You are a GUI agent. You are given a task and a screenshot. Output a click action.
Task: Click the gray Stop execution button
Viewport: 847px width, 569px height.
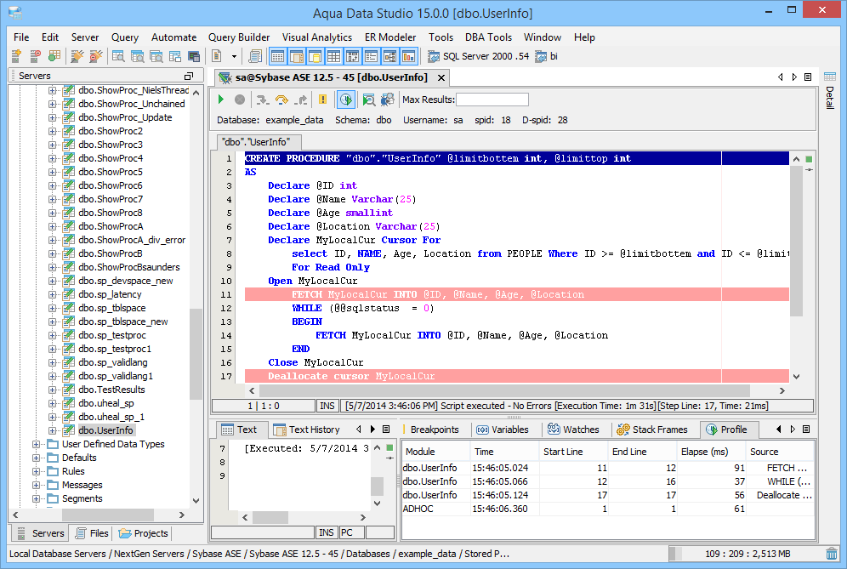click(x=240, y=100)
